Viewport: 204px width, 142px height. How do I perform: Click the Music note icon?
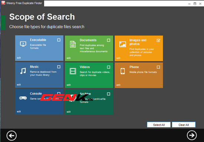(23, 71)
